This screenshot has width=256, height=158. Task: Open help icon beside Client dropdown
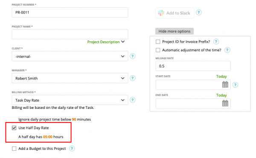(x=133, y=56)
